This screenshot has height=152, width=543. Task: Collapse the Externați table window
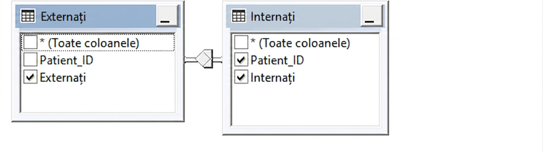pyautogui.click(x=167, y=16)
